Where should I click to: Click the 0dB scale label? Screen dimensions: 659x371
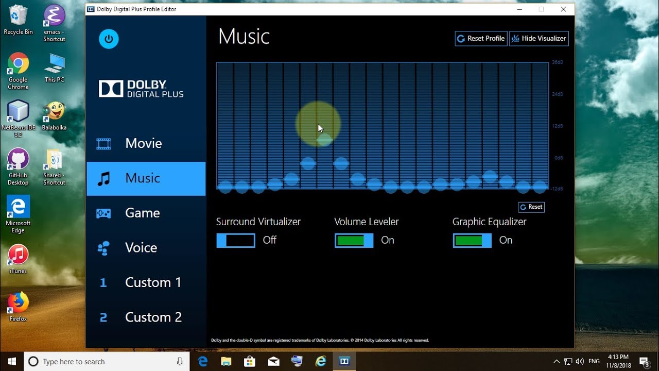point(559,158)
